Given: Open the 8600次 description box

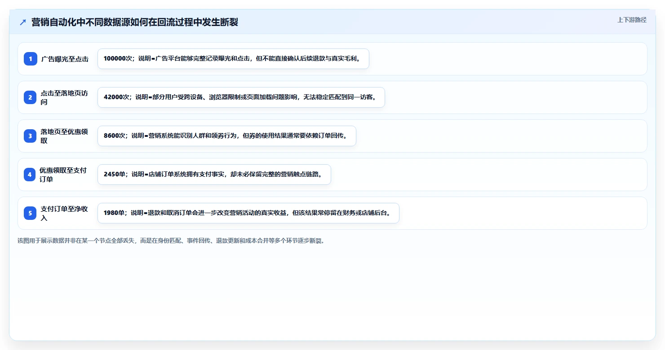Looking at the screenshot, I should click(227, 136).
